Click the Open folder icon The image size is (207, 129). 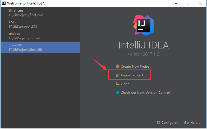click(117, 84)
